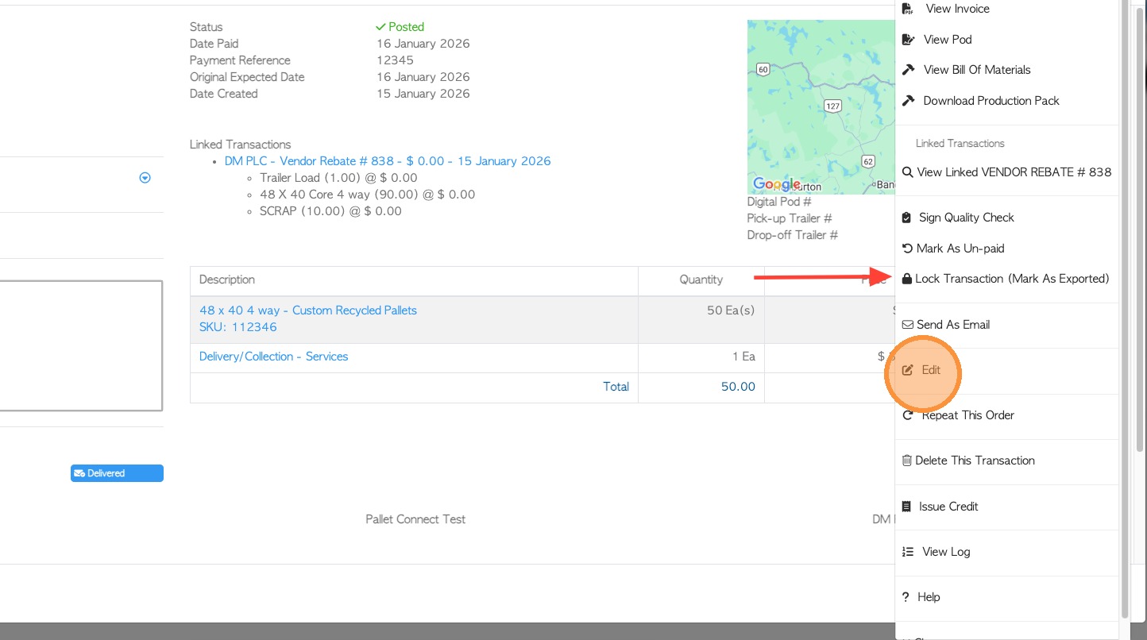Click the magnifier icon for View Linked VENDOR REBATE # 838
The height and width of the screenshot is (640, 1147).
click(x=907, y=172)
